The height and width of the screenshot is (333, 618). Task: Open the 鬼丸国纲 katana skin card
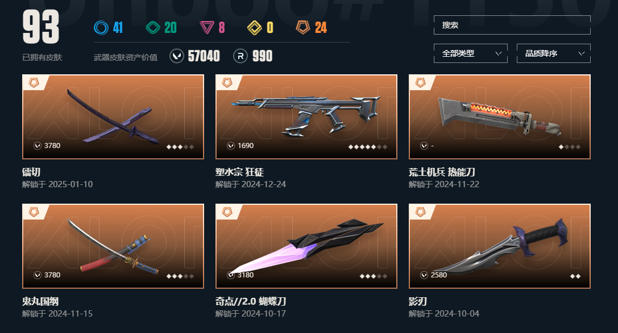pos(113,246)
